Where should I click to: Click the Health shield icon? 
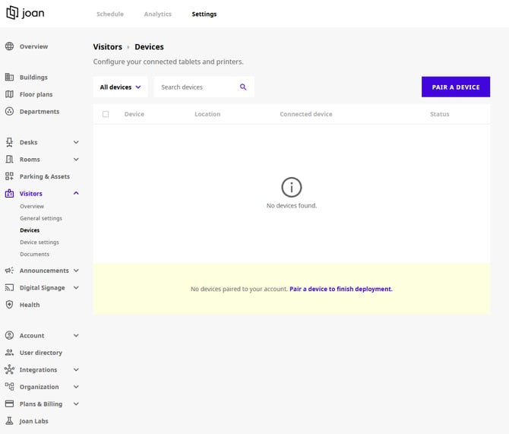point(9,305)
